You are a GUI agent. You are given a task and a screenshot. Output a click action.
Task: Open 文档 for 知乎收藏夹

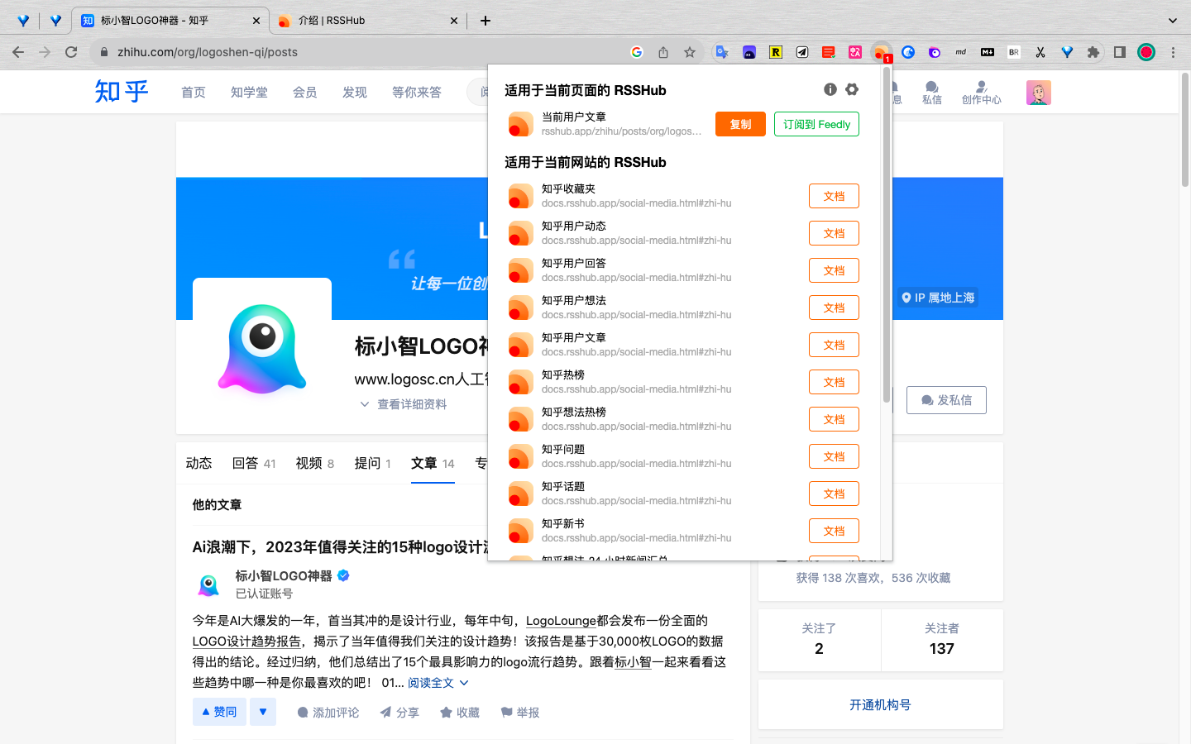[834, 196]
